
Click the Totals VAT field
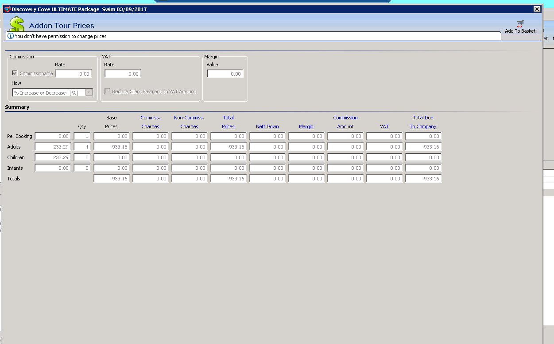(x=384, y=179)
